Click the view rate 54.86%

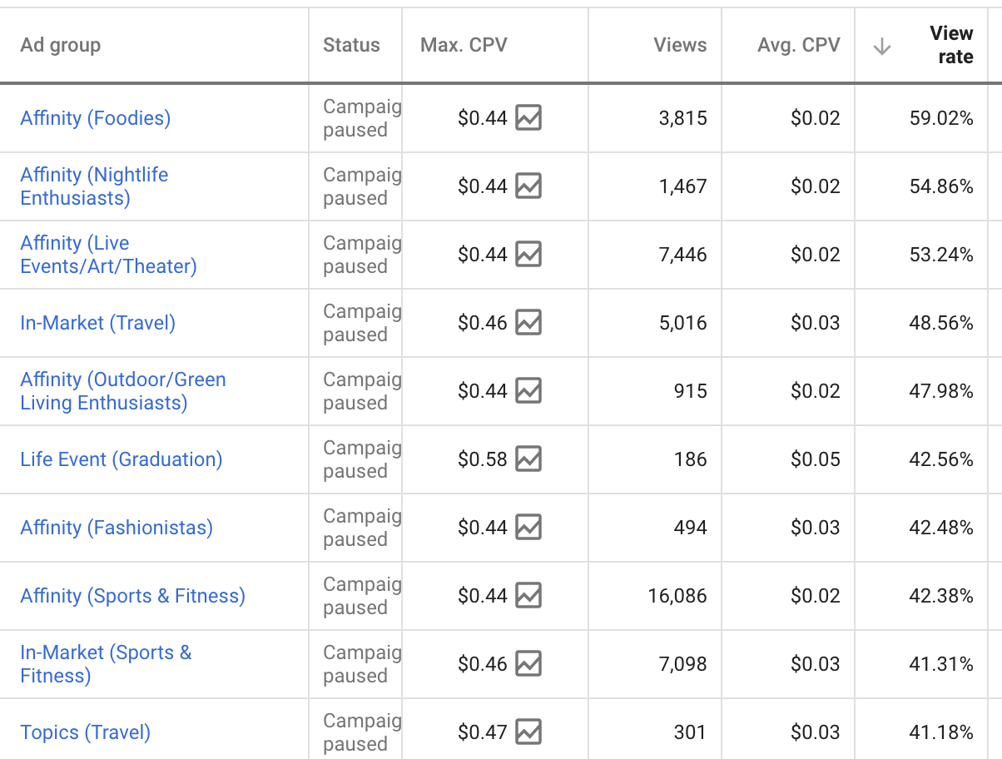coord(941,186)
